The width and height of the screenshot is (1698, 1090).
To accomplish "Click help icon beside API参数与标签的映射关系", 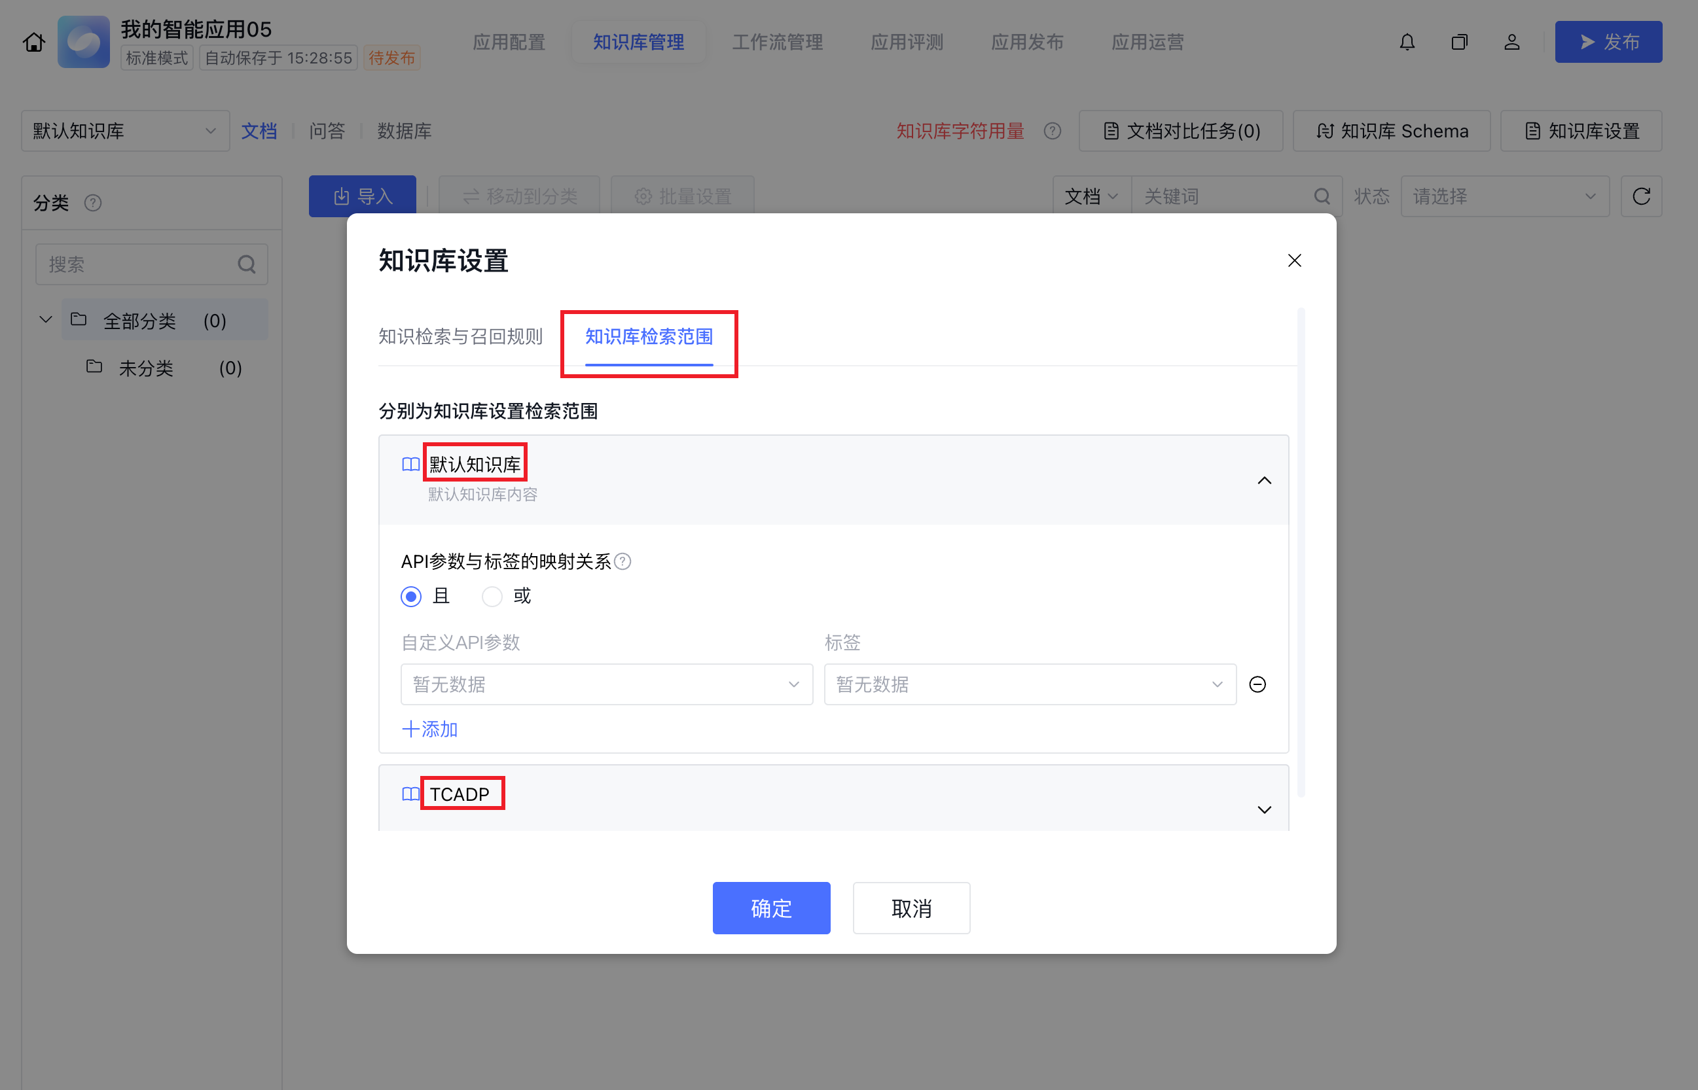I will coord(623,561).
